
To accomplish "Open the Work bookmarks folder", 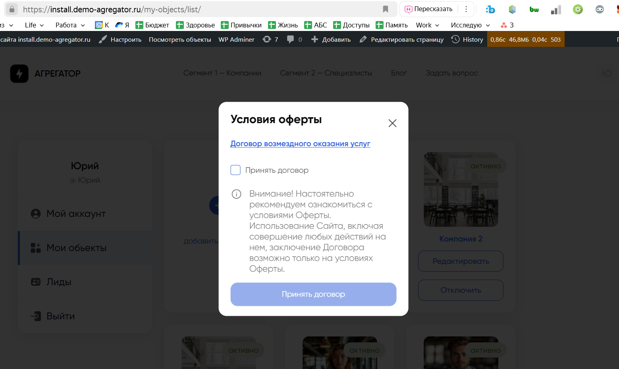I will (427, 25).
